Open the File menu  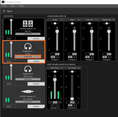tap(5, 6)
